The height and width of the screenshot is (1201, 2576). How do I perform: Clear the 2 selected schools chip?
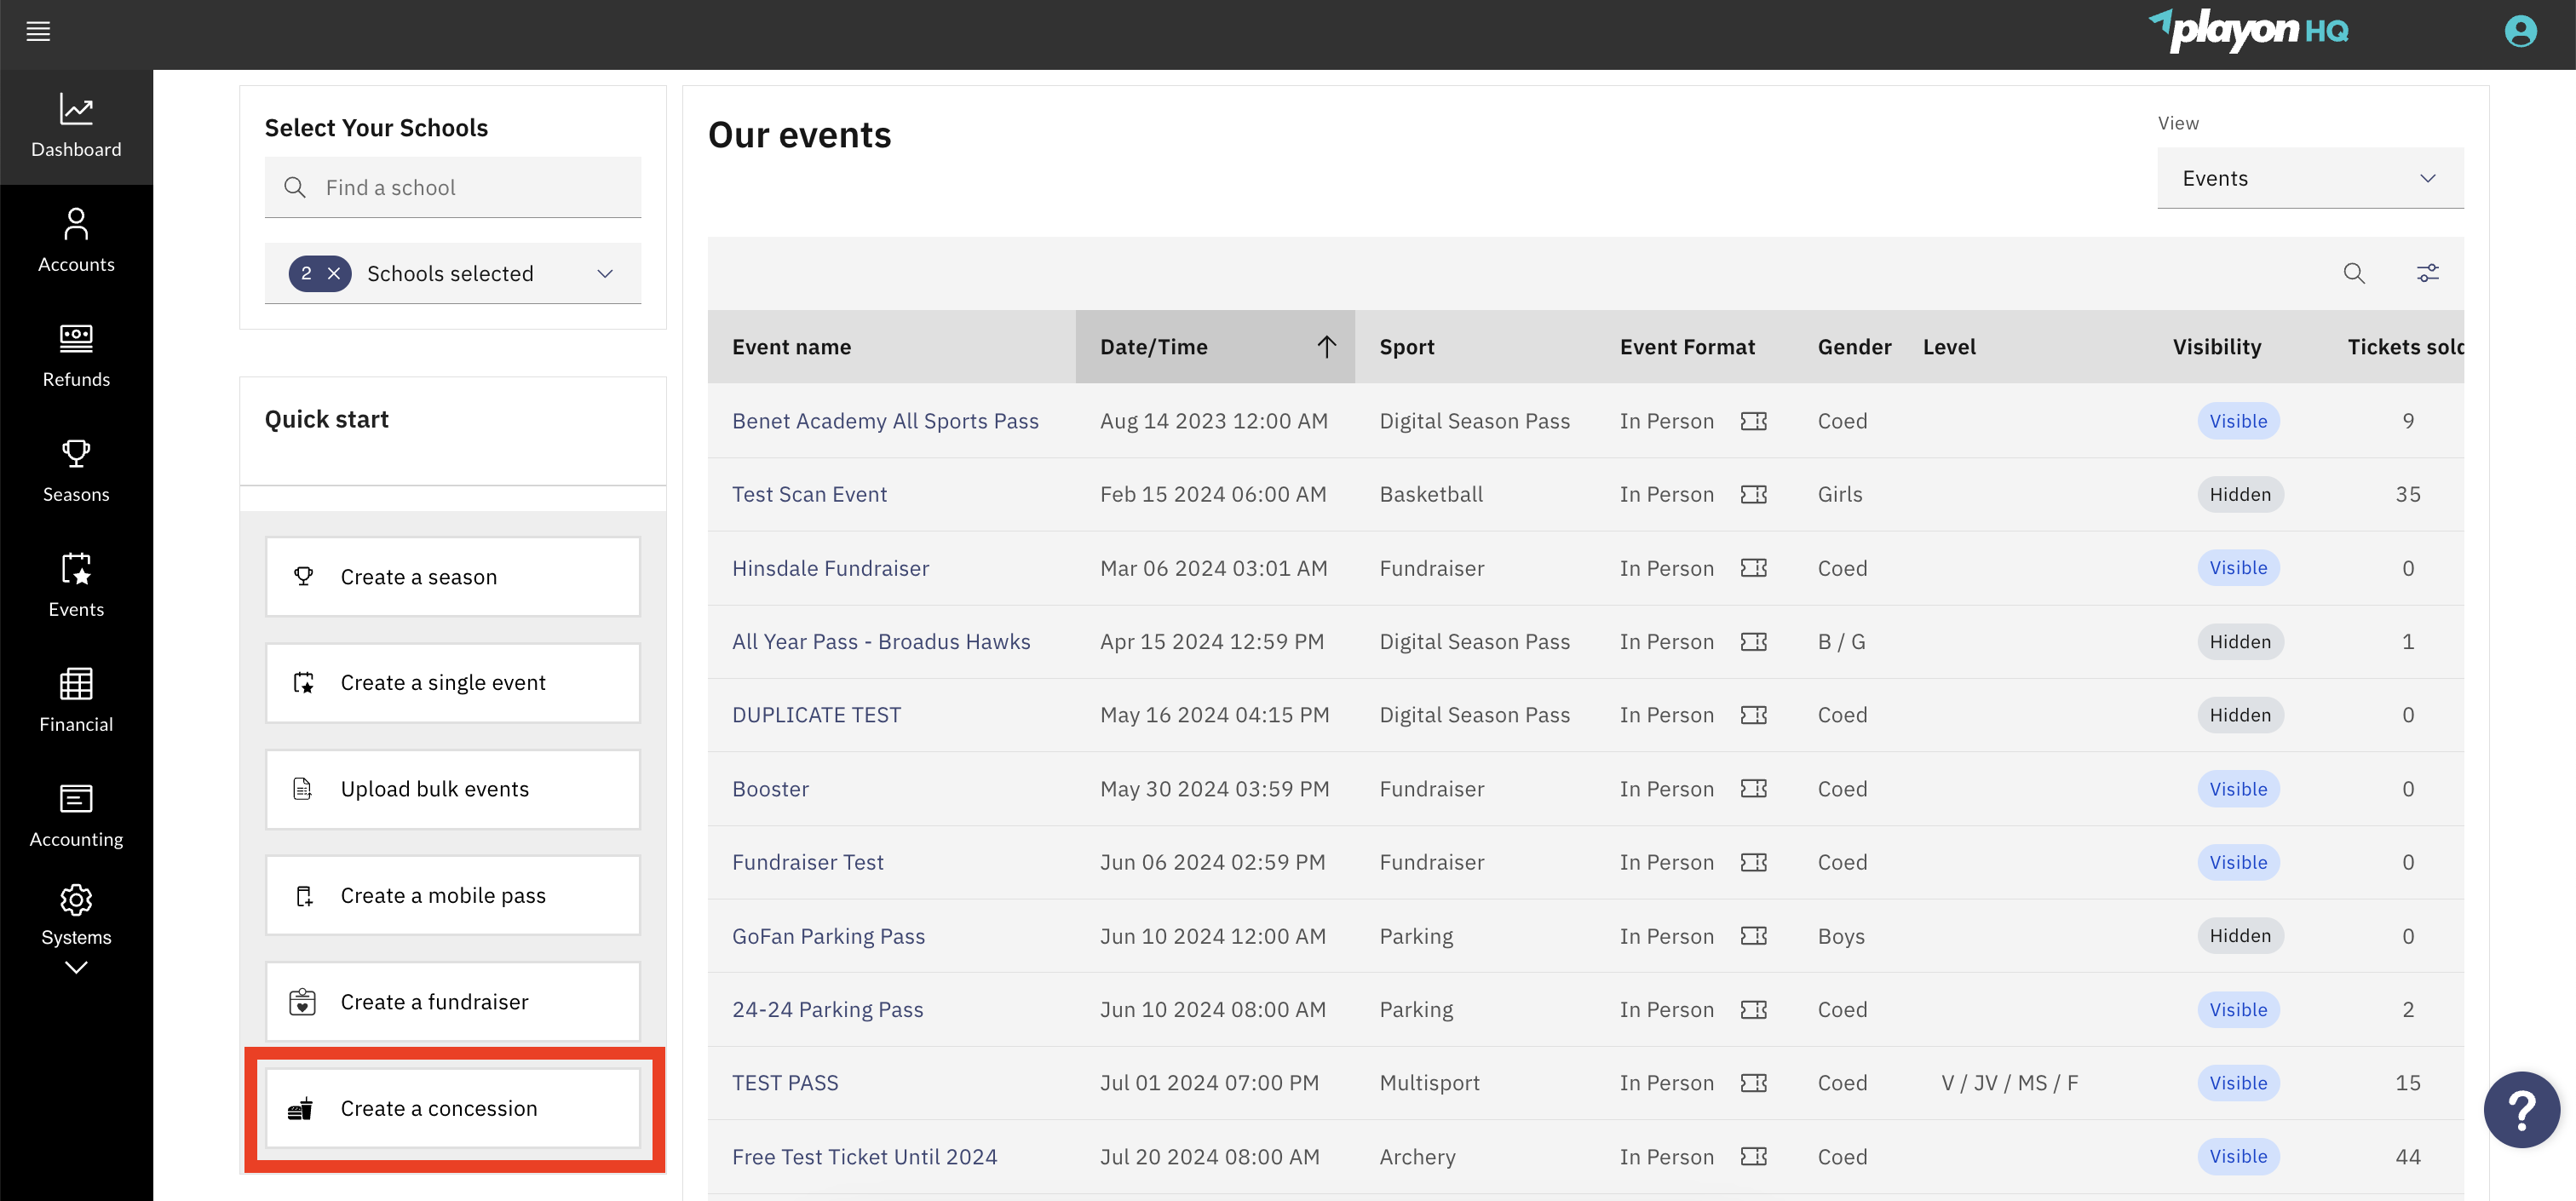334,273
